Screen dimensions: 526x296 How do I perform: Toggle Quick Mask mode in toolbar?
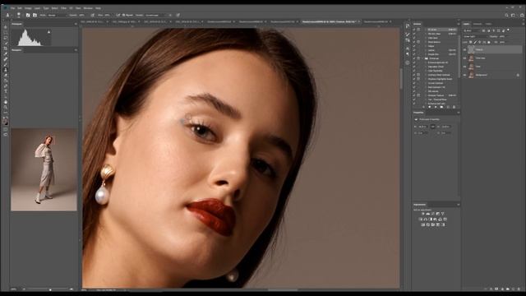(x=6, y=130)
